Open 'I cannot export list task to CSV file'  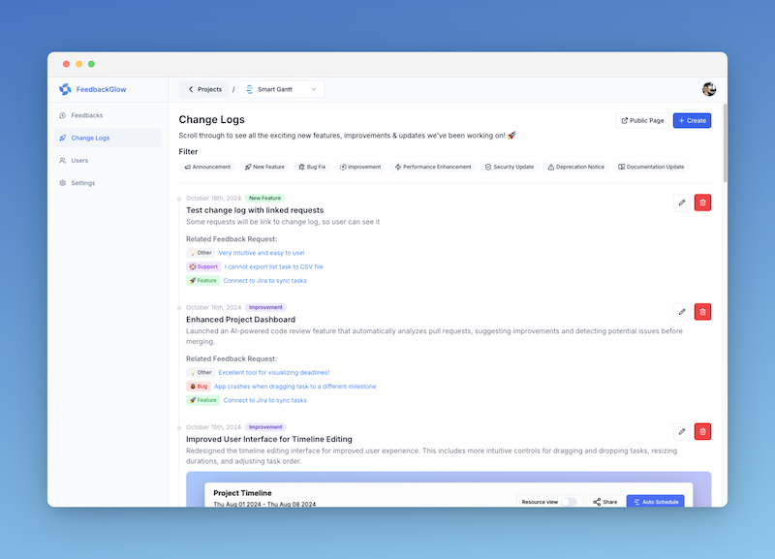pyautogui.click(x=274, y=266)
